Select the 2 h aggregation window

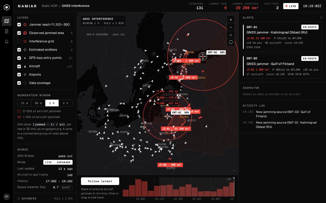(x=65, y=103)
